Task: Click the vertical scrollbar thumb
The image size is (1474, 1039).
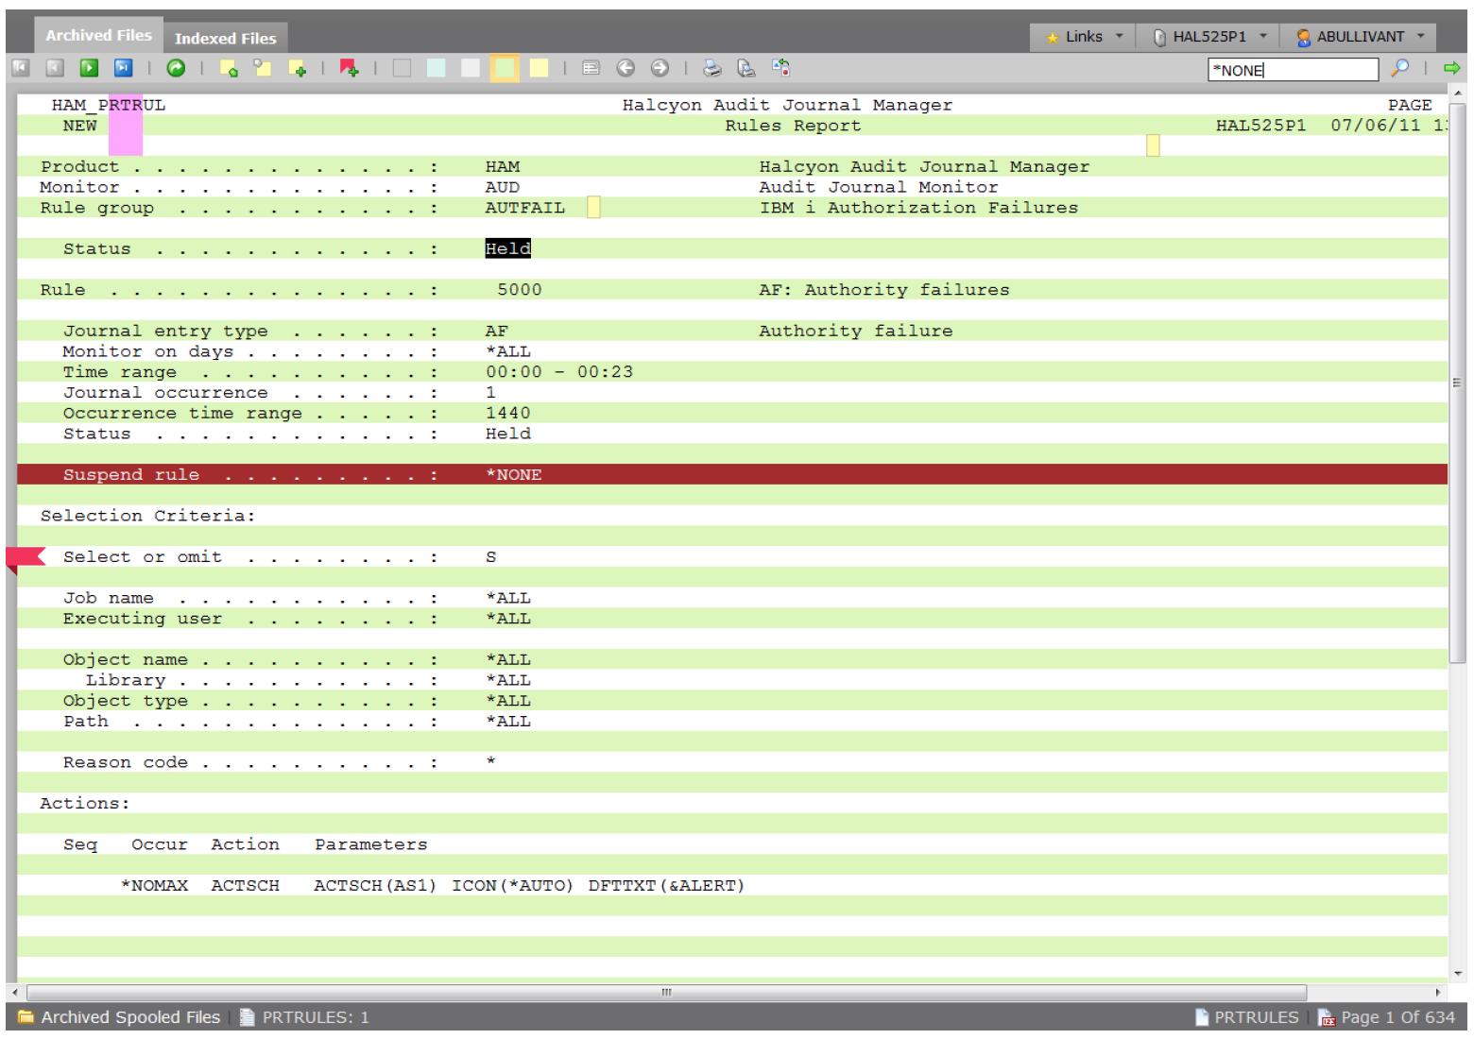Action: pos(1458,383)
